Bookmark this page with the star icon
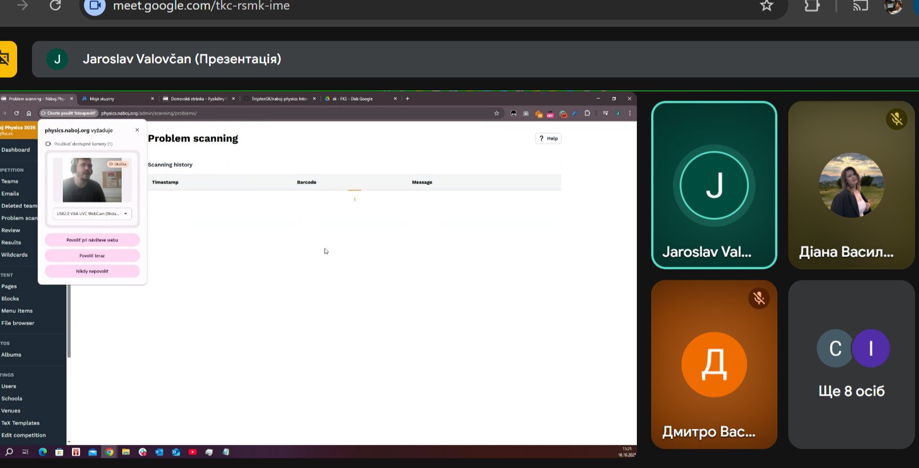This screenshot has height=468, width=919. 766,6
